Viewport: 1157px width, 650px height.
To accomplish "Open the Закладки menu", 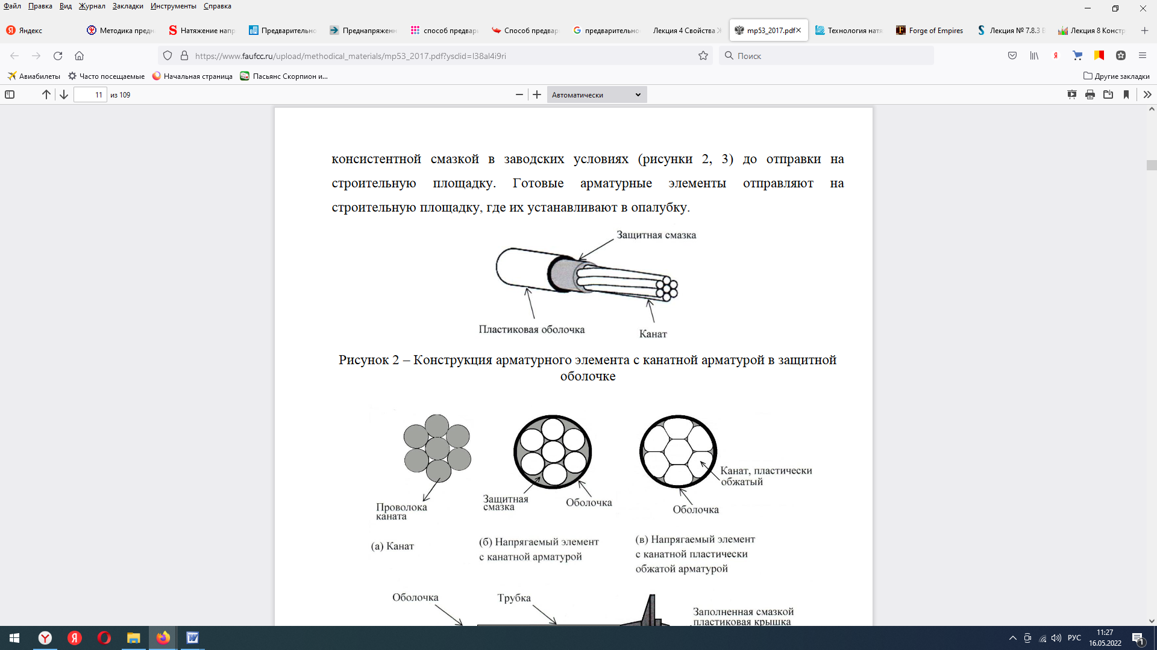I will point(128,6).
